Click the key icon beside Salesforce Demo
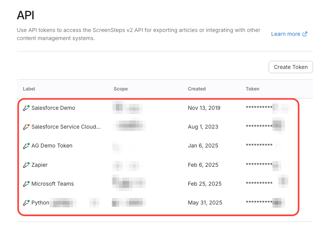Image resolution: width=318 pixels, height=228 pixels. tap(26, 108)
